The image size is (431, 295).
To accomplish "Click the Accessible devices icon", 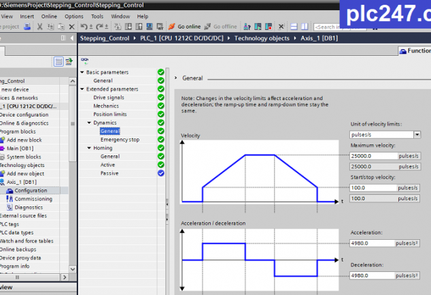I will 247,27.
